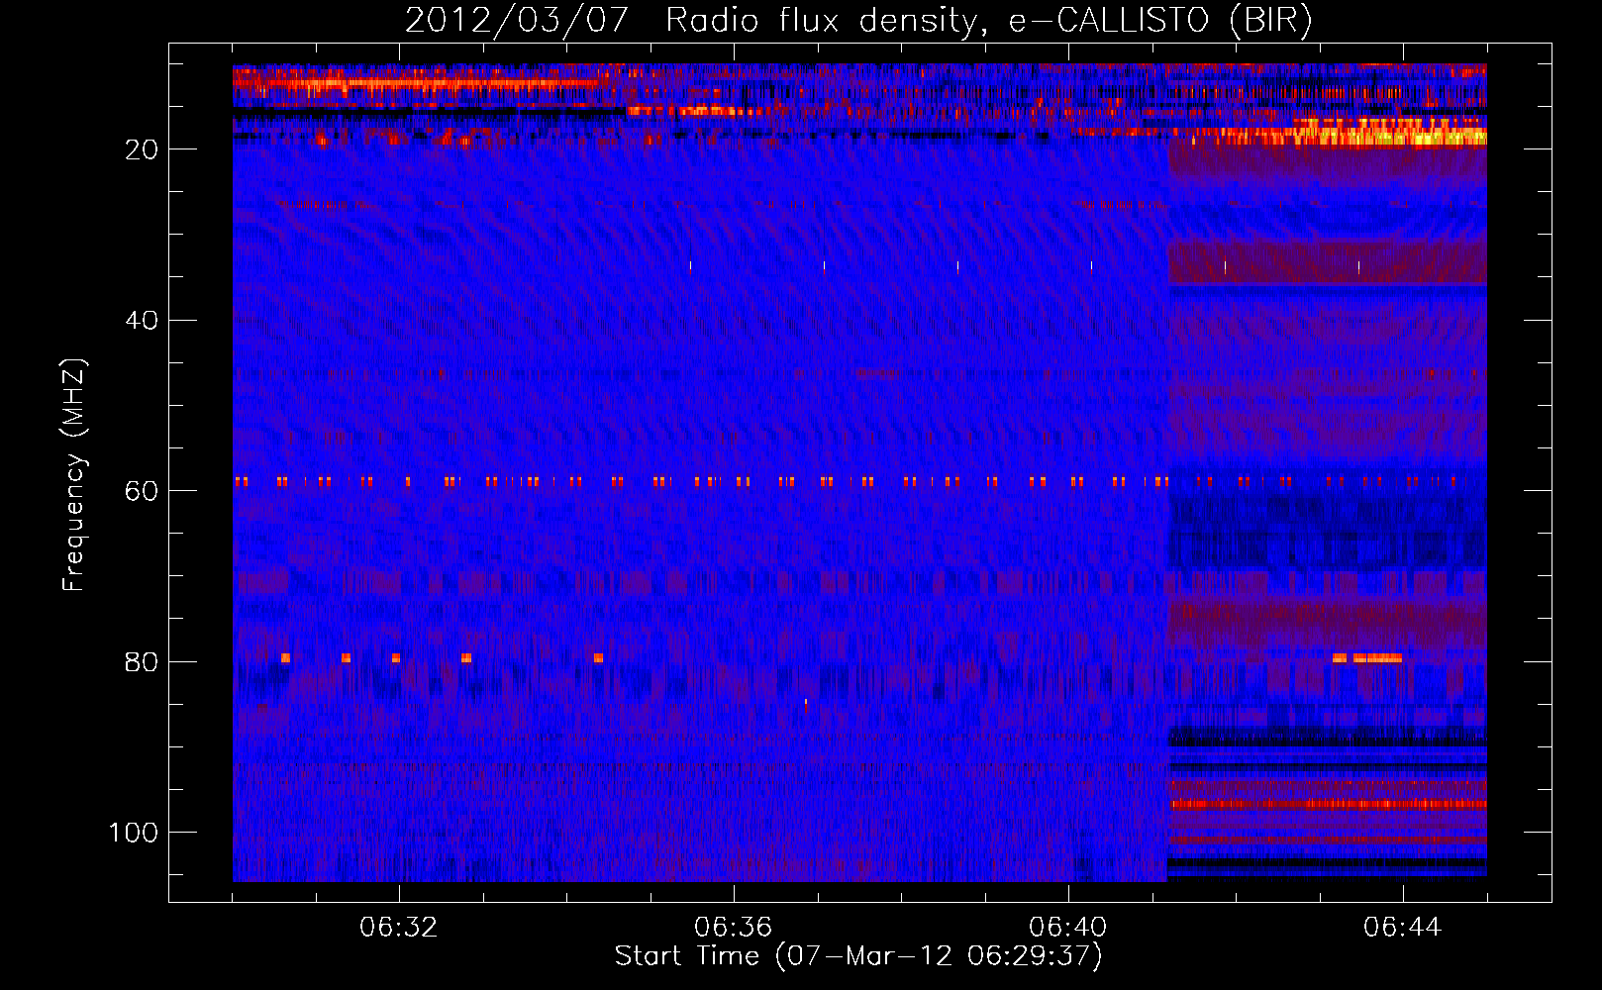Click the 20 frequency tick label
This screenshot has height=990, width=1602.
tap(142, 149)
